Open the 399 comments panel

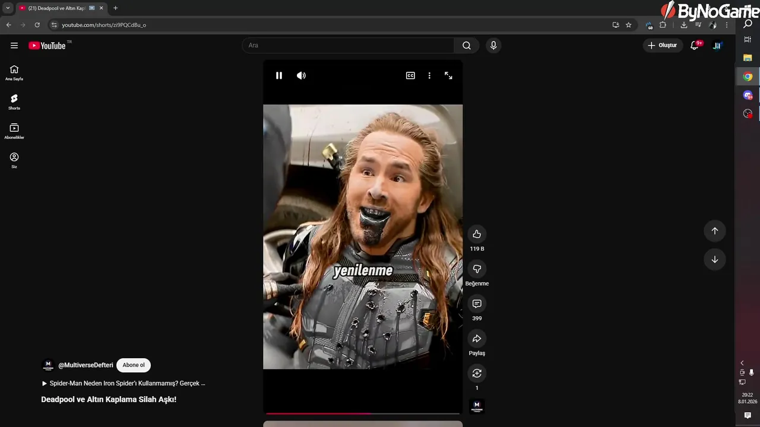tap(477, 304)
